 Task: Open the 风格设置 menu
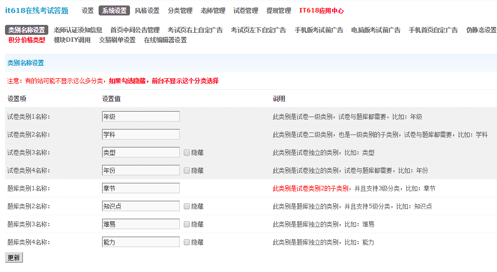click(x=147, y=10)
